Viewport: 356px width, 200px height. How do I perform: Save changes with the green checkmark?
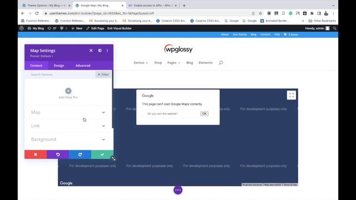pos(102,154)
